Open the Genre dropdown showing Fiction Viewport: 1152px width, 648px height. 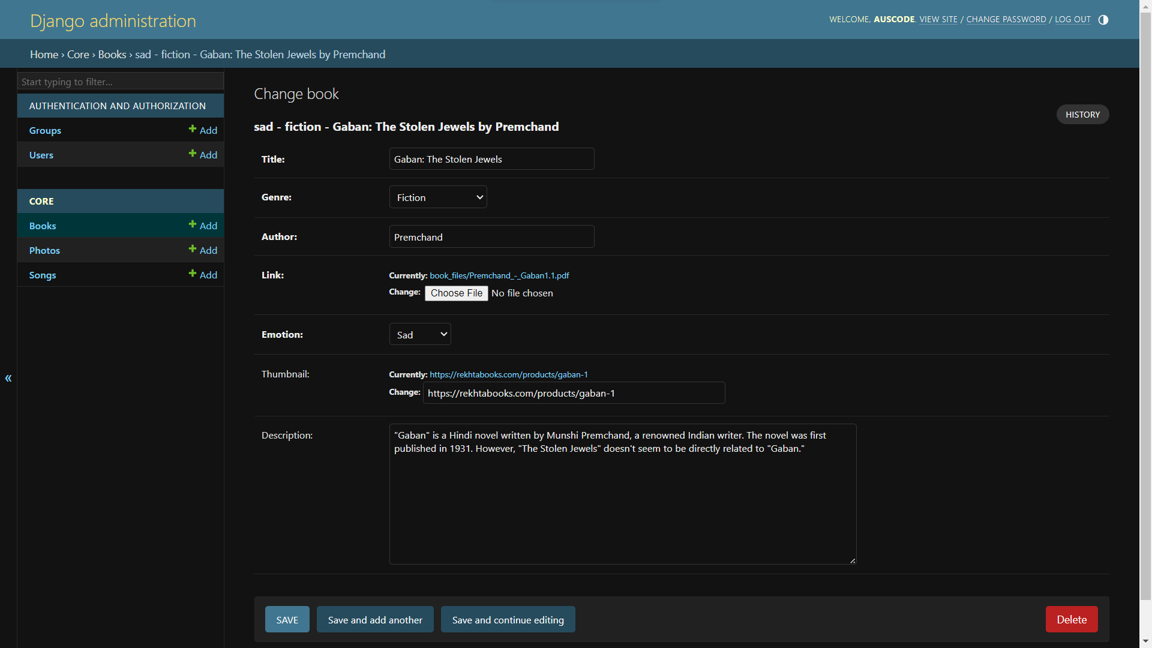pos(438,197)
